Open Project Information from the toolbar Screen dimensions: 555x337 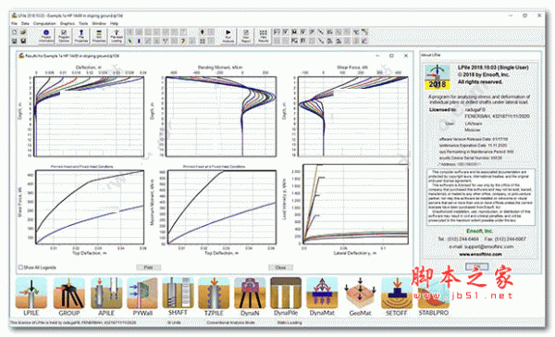pos(46,36)
